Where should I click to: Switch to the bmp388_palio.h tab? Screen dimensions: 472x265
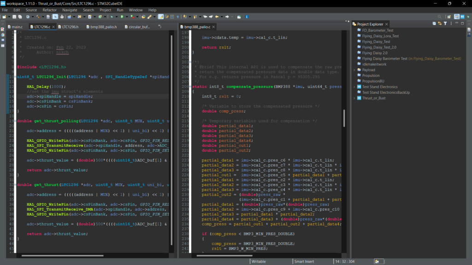(x=103, y=27)
